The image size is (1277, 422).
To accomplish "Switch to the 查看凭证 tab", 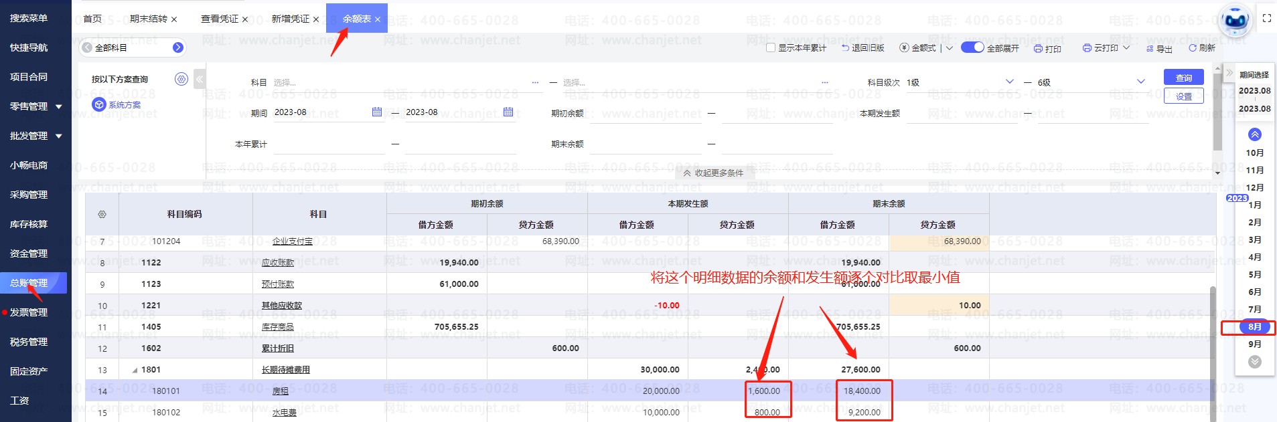I will (219, 19).
